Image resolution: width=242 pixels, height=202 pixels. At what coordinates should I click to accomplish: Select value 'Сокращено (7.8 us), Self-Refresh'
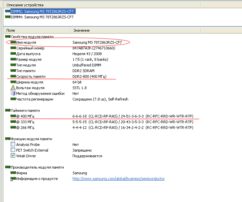coord(100,99)
